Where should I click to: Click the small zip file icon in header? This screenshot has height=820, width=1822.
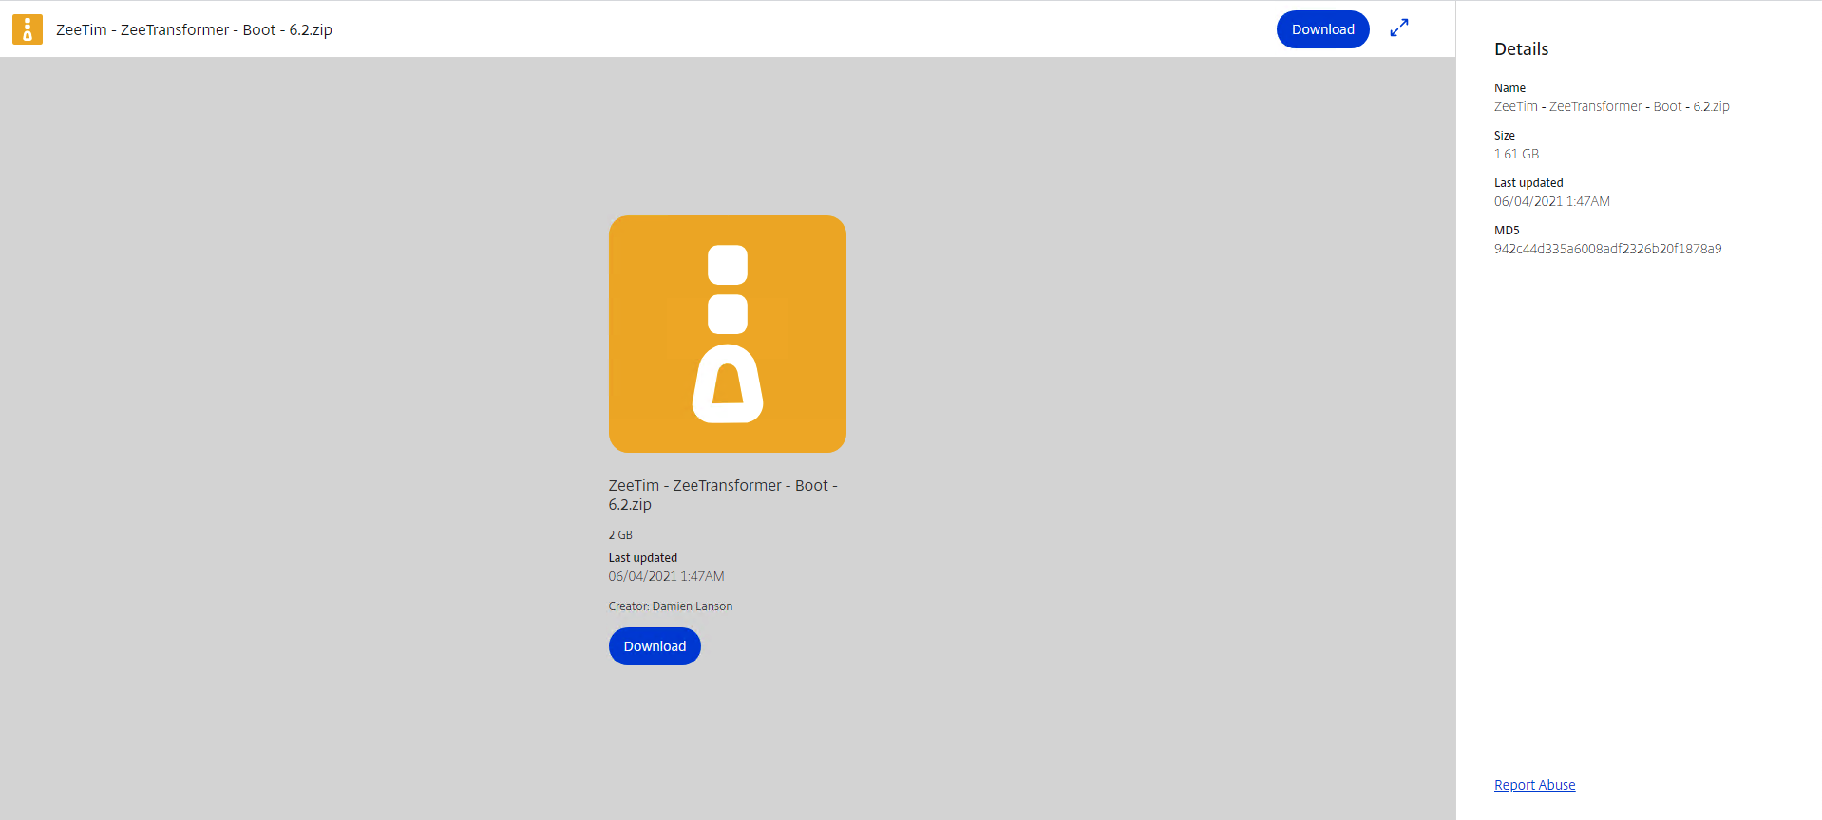click(x=27, y=29)
